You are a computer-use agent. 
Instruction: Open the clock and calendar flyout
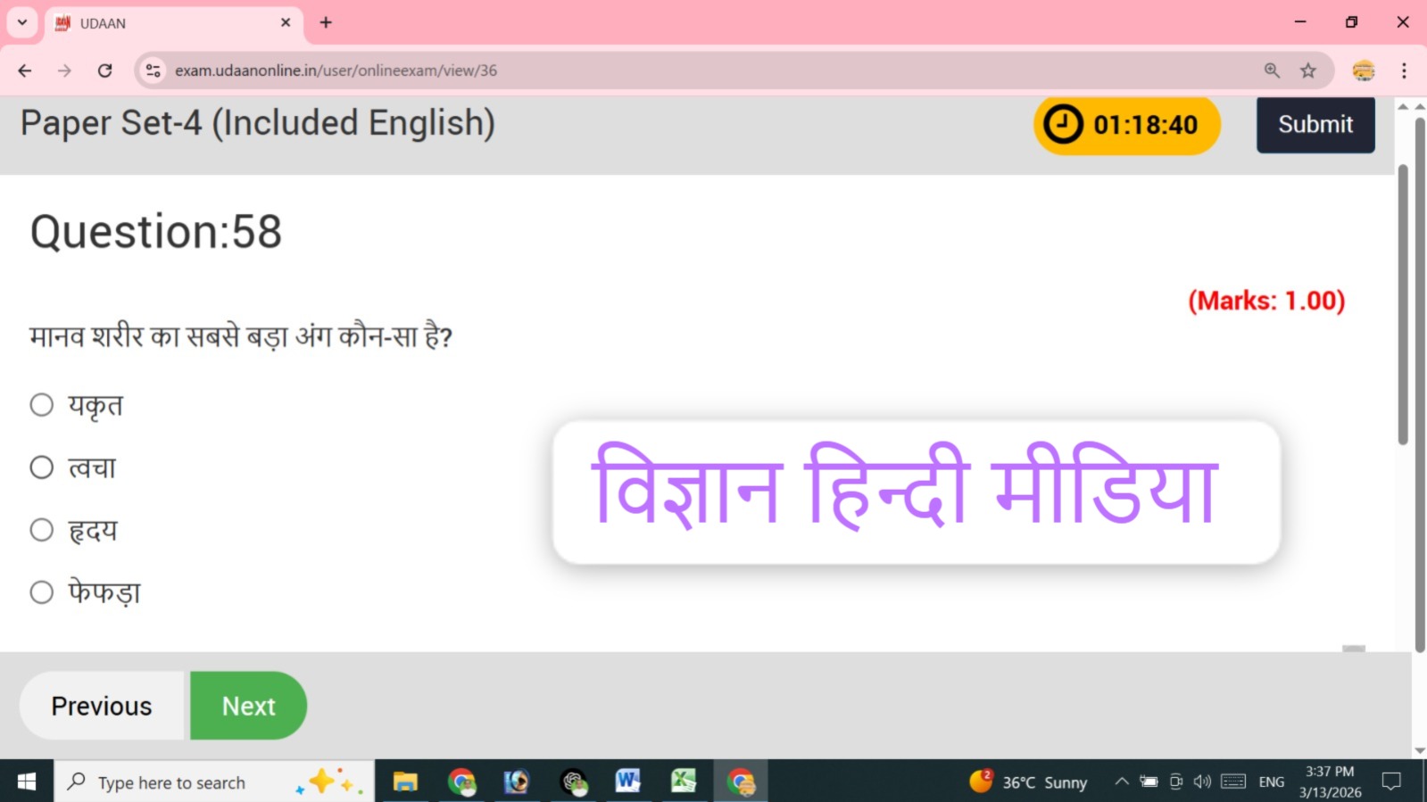(1330, 781)
